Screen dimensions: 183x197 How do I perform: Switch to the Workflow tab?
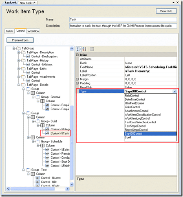[x=33, y=31]
